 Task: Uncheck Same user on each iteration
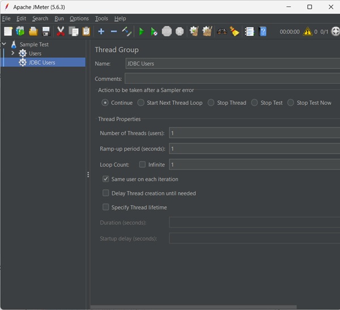click(105, 179)
